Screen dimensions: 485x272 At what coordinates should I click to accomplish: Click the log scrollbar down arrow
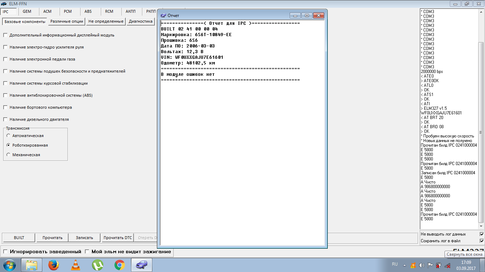coord(481,226)
